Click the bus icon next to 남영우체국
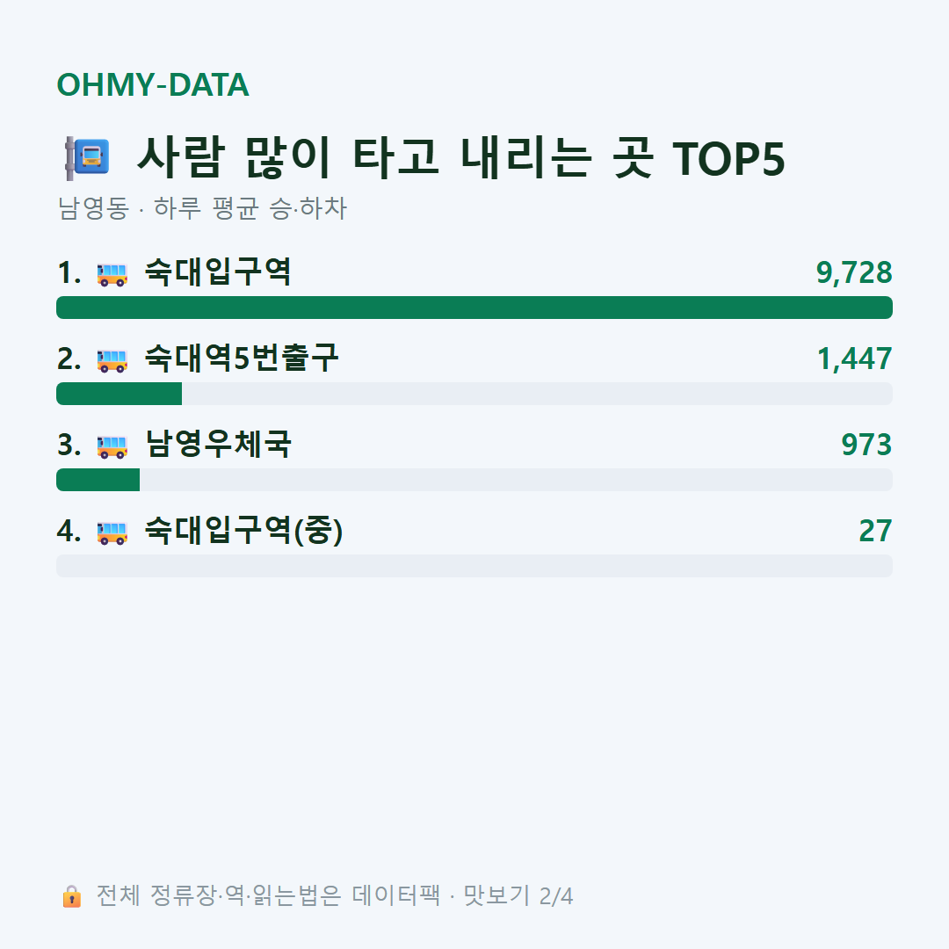 pyautogui.click(x=112, y=446)
